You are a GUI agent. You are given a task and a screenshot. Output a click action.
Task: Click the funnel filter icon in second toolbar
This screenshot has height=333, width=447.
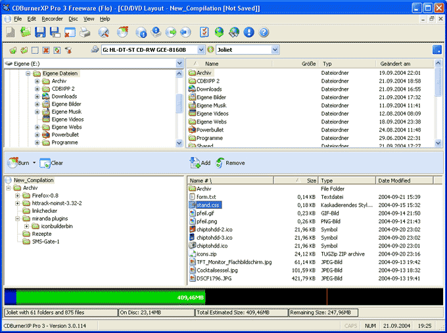(68, 50)
